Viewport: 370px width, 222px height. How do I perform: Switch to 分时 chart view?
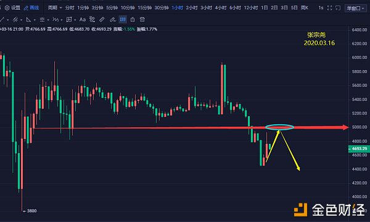point(70,8)
